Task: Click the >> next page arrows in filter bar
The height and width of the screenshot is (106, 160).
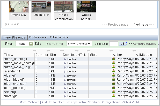Action: 130,43
